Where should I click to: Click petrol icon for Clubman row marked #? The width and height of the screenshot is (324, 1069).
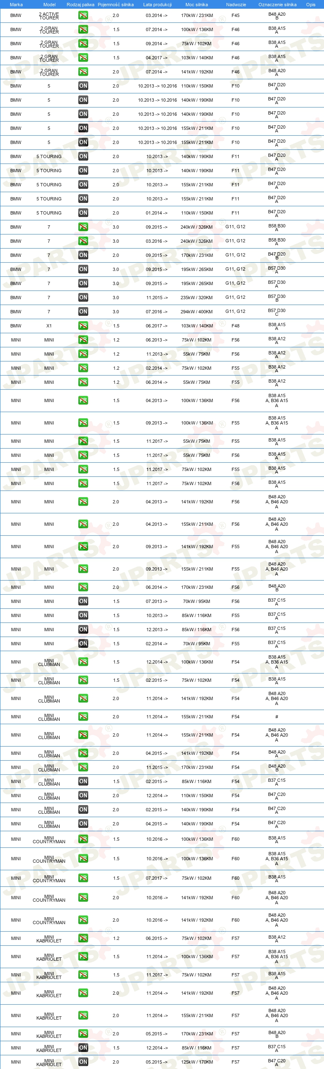[83, 717]
